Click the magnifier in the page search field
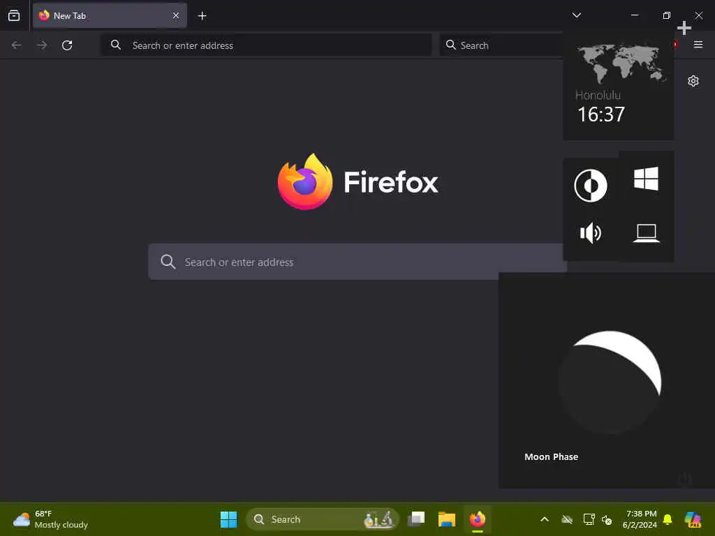715x536 pixels. 168,262
